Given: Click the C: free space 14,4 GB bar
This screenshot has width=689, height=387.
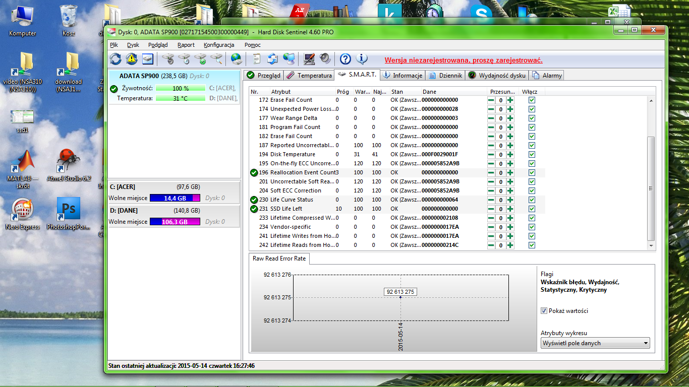Looking at the screenshot, I should coord(175,198).
